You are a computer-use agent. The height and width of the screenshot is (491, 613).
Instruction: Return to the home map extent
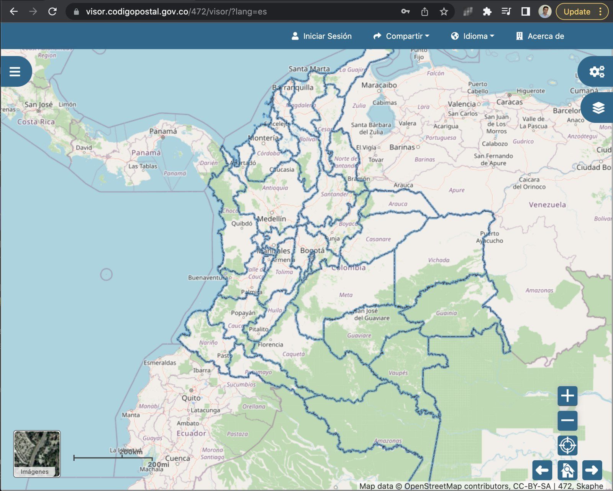pos(567,470)
